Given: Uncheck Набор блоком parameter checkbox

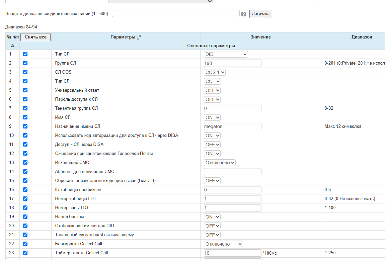Looking at the screenshot, I should [x=25, y=217].
